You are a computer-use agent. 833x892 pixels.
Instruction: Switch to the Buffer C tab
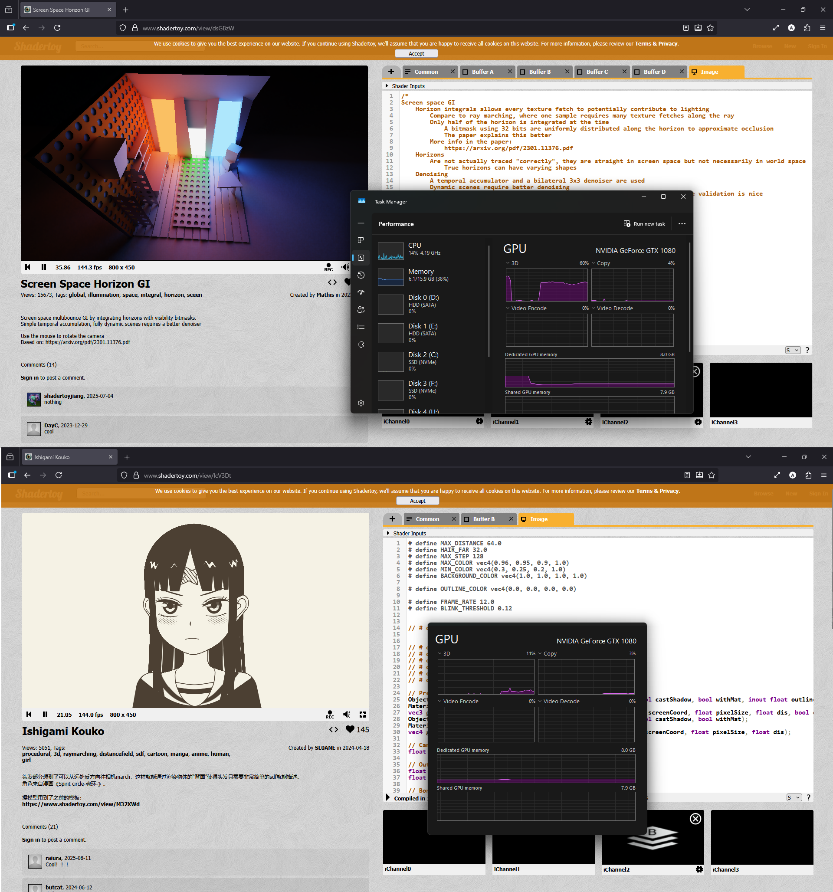[x=597, y=72]
